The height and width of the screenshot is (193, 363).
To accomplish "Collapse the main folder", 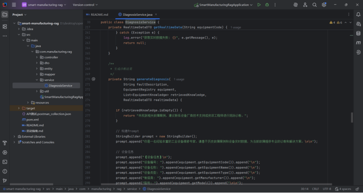I will tap(24, 40).
